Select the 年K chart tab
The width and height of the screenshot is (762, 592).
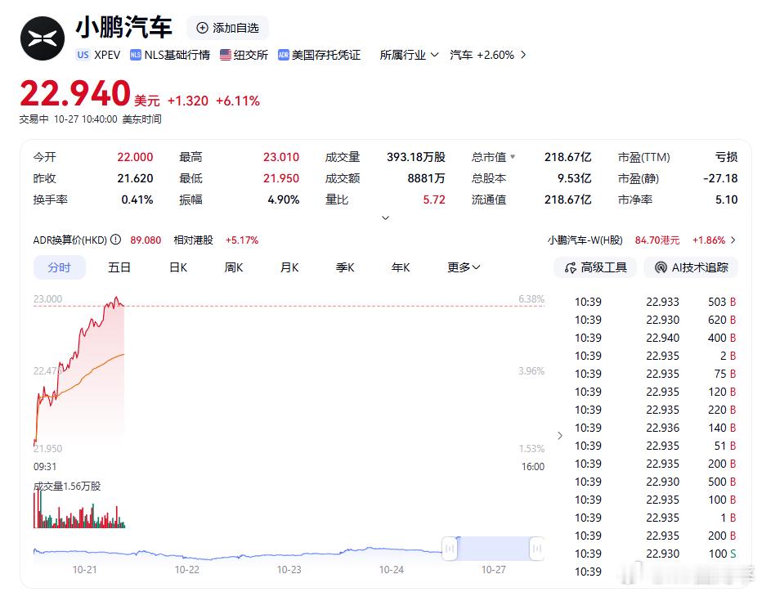point(400,267)
